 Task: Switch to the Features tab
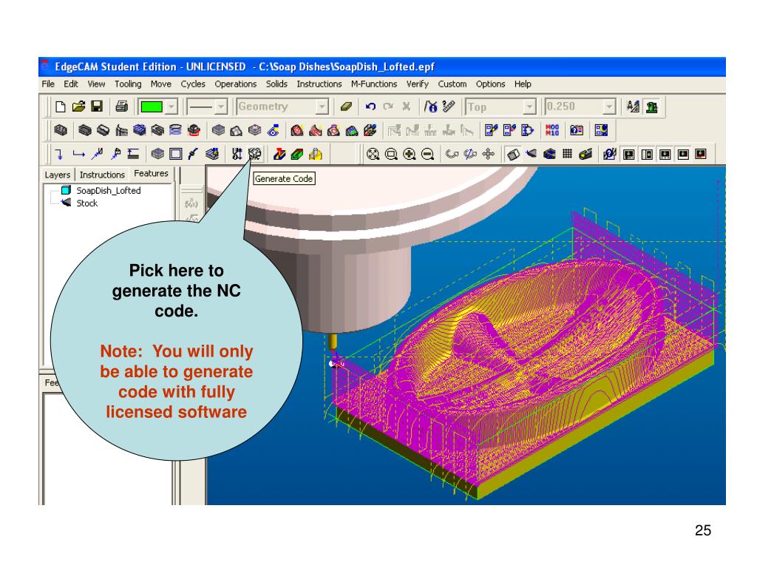151,173
